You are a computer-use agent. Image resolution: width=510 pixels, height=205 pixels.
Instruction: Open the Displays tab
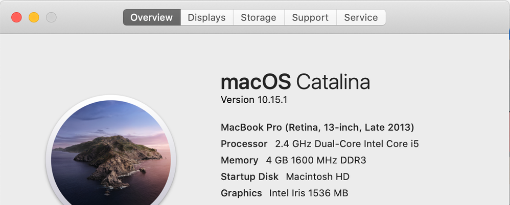click(x=207, y=17)
